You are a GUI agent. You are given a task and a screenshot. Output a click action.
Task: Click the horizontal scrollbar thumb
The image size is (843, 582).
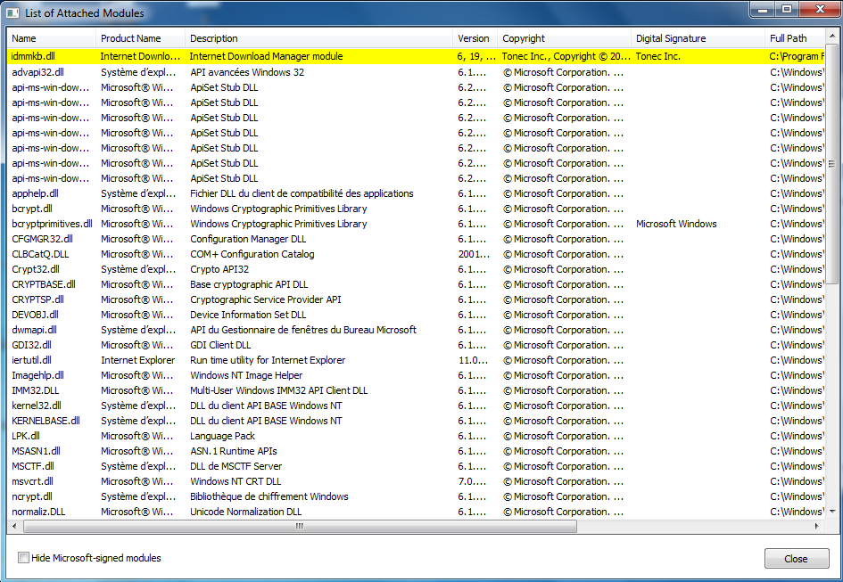300,526
